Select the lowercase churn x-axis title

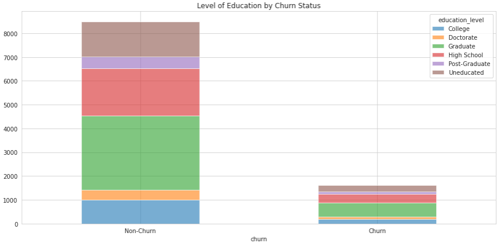tap(259, 239)
